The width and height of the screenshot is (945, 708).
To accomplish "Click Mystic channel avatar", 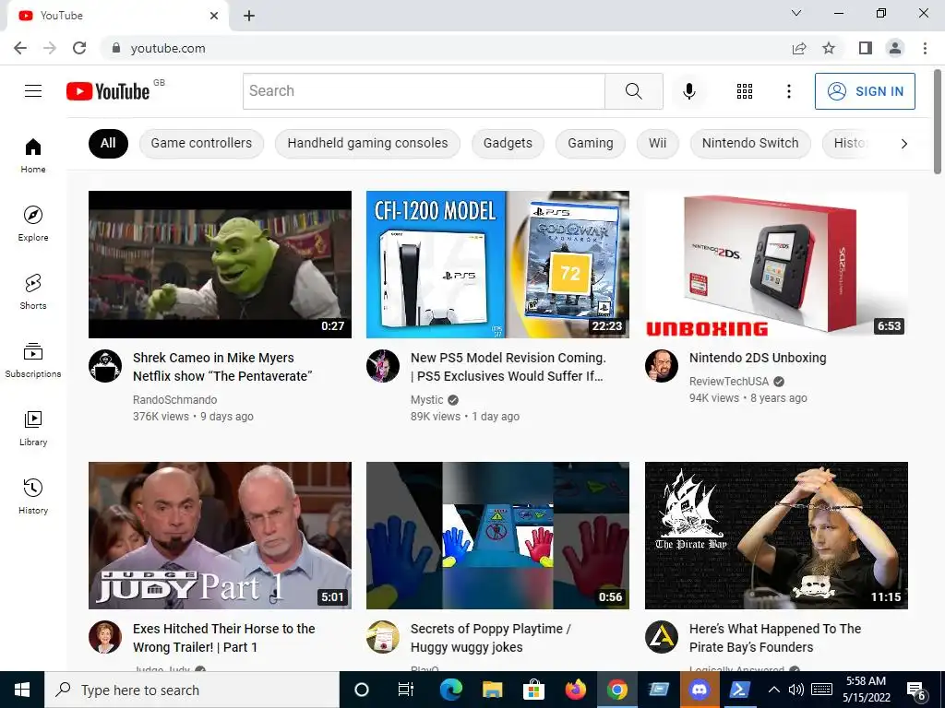I will [383, 365].
